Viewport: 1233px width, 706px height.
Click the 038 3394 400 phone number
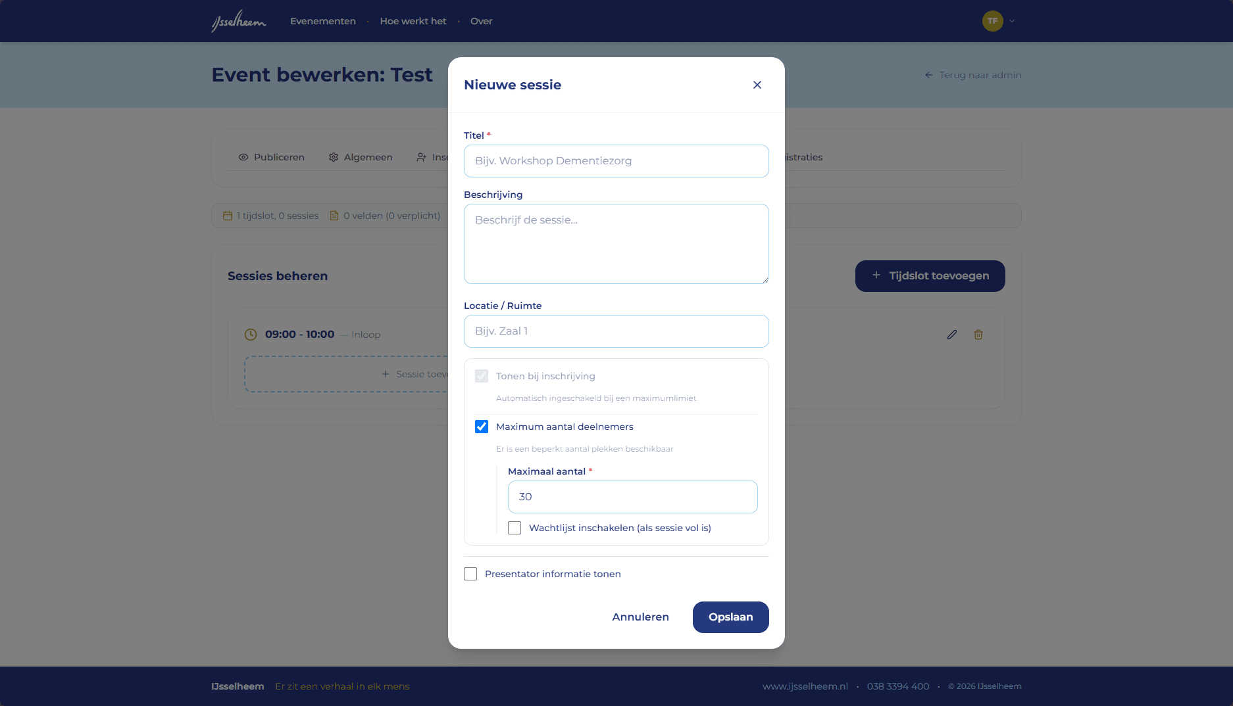point(898,686)
